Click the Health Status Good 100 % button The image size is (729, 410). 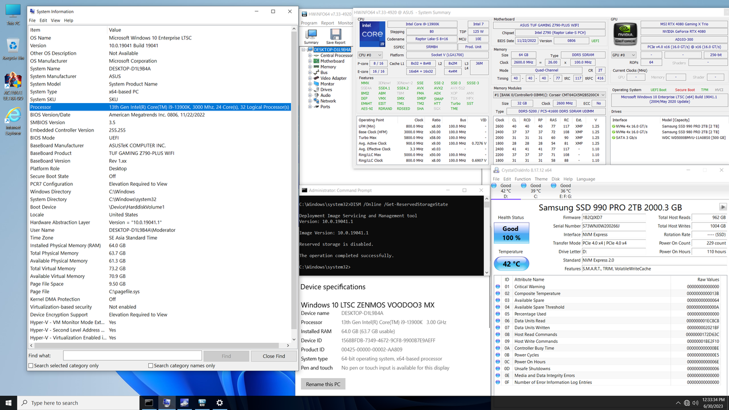point(511,232)
